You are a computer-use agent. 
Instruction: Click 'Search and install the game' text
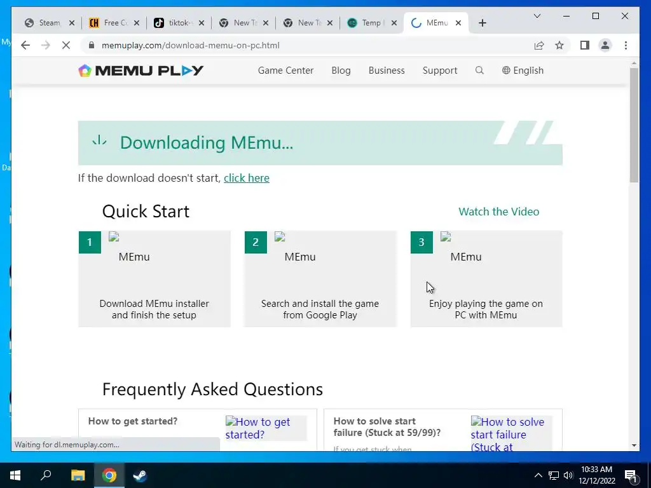click(x=320, y=309)
